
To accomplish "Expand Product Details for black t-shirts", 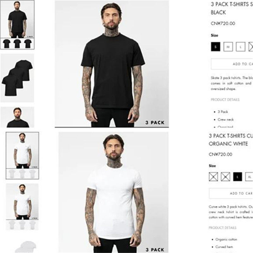I will click(x=225, y=100).
